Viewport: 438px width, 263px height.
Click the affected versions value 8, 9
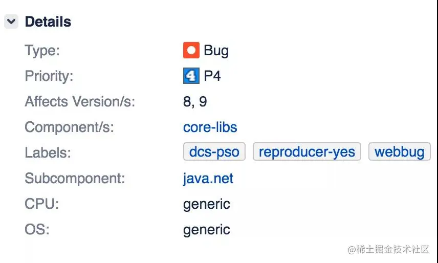click(195, 101)
